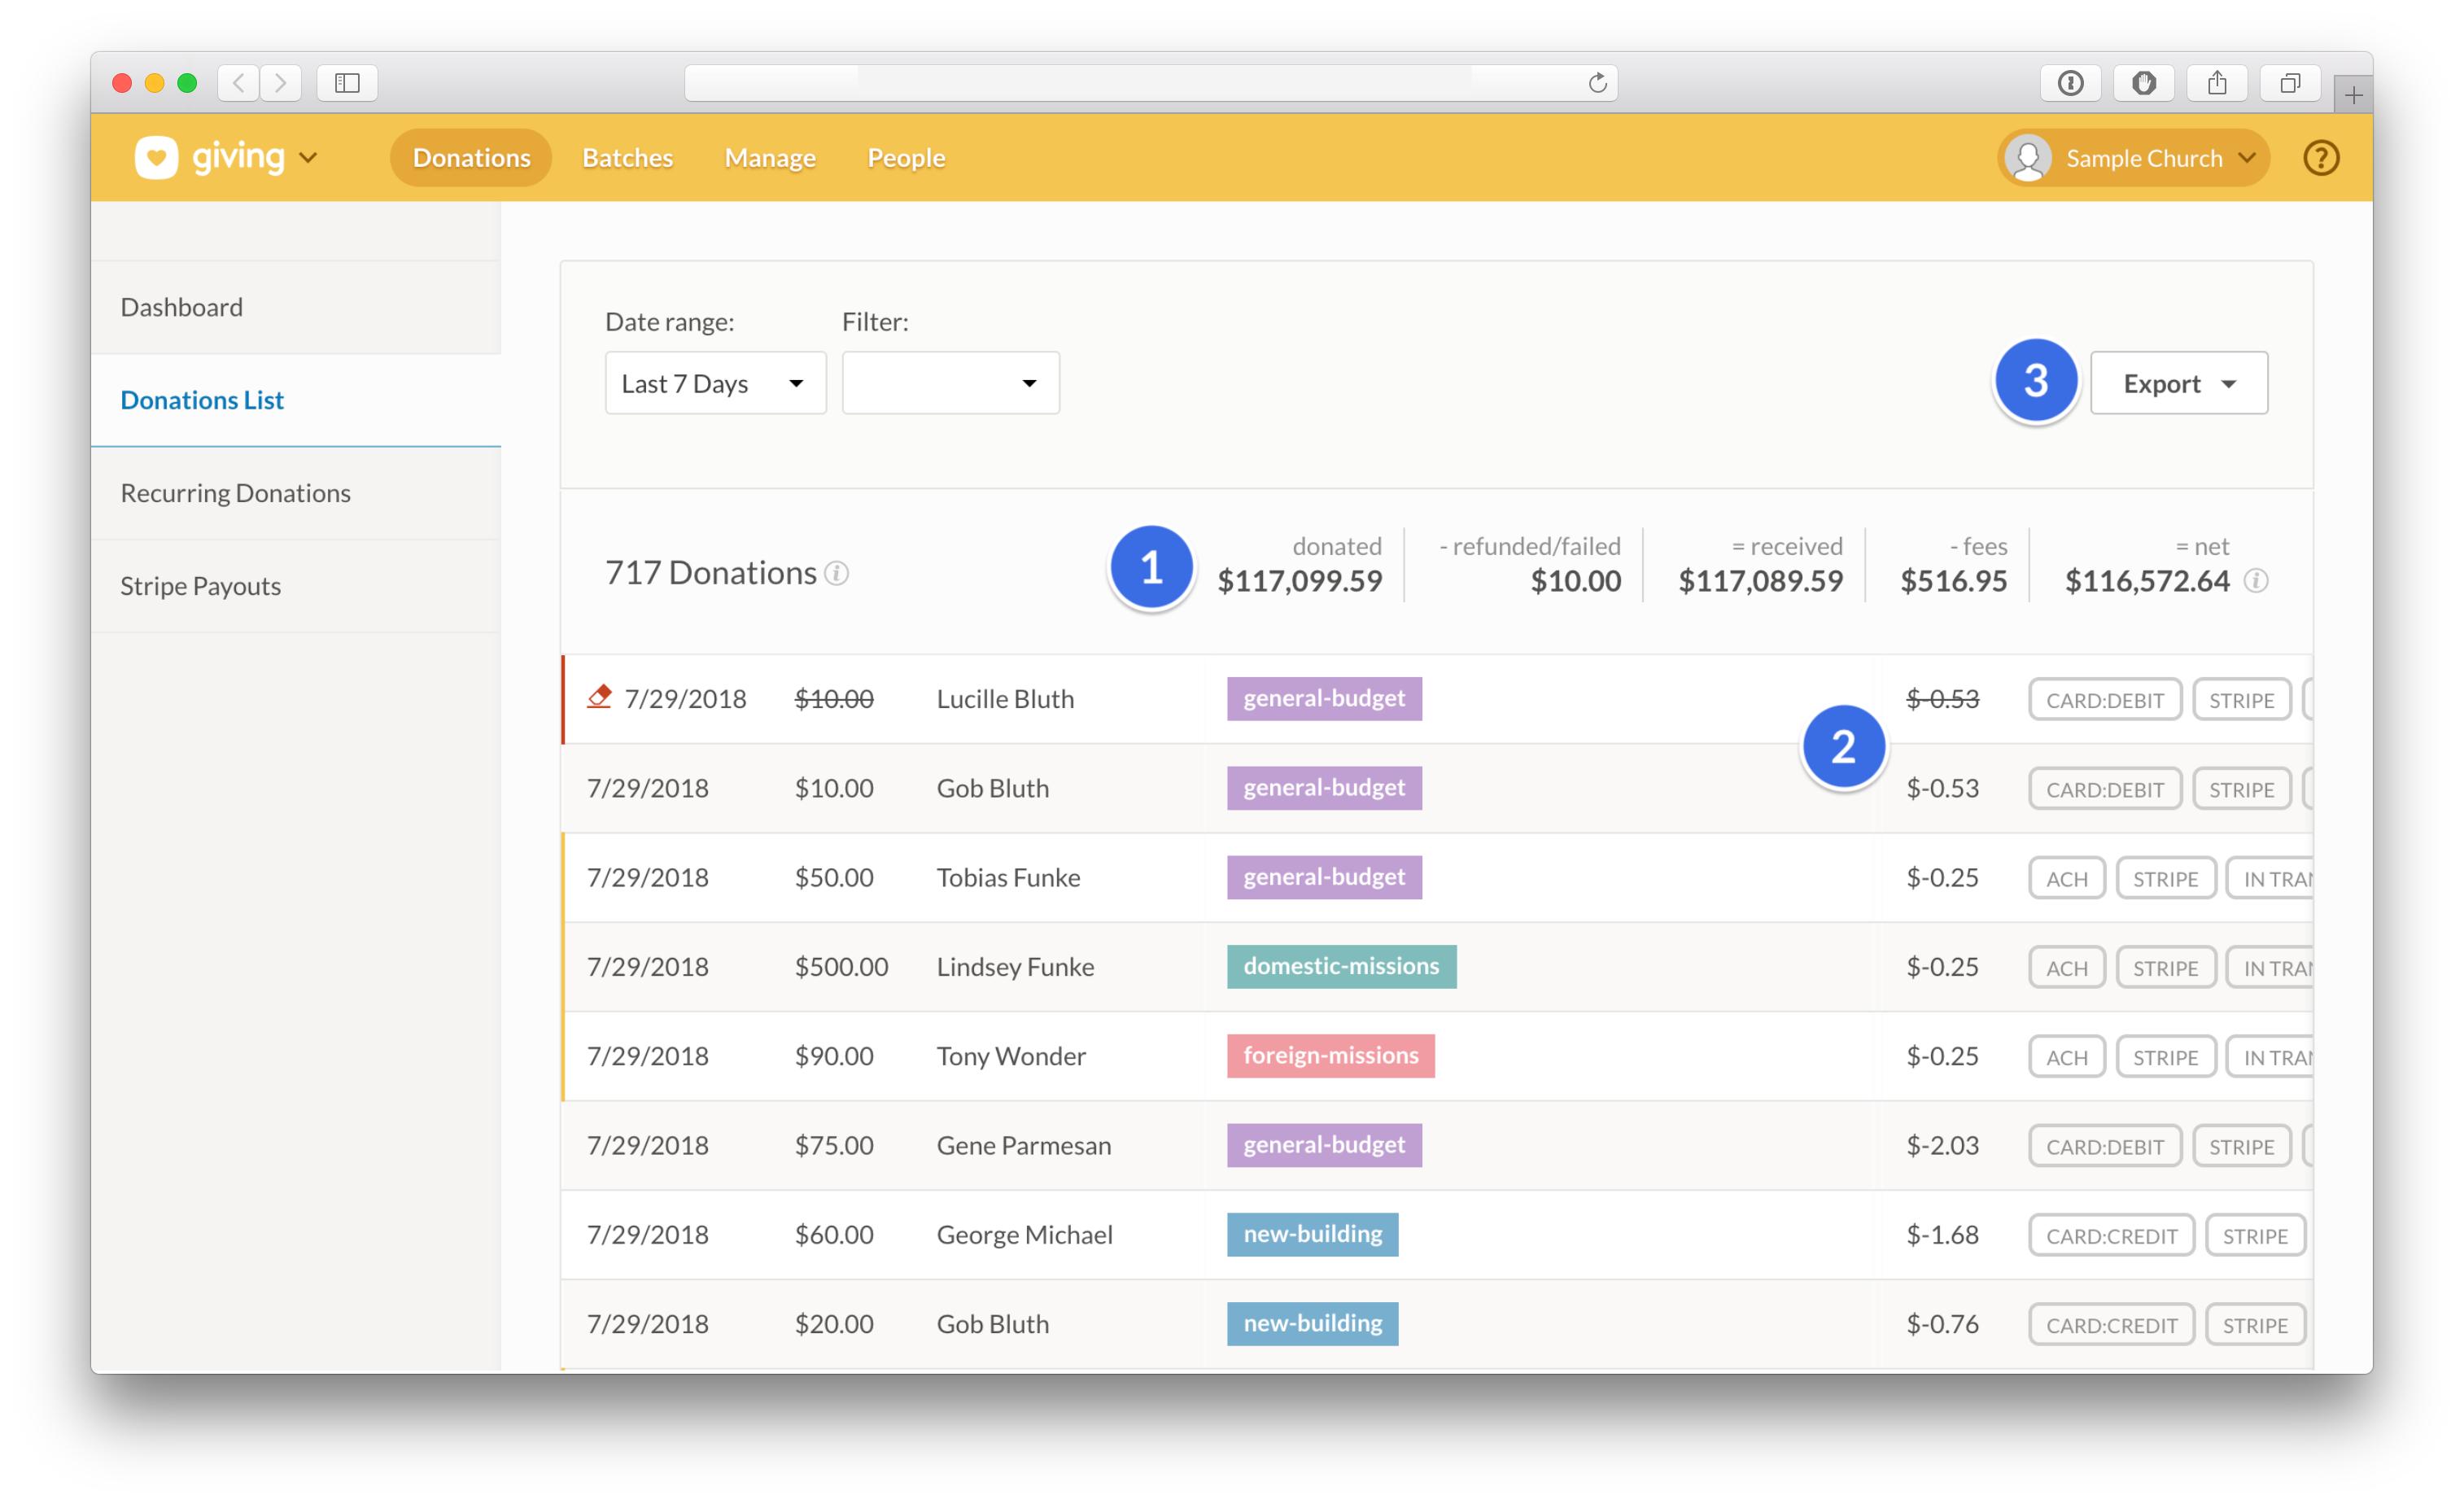Click the refunded icon on Lucille Bluth's row
The height and width of the screenshot is (1504, 2464).
point(599,696)
